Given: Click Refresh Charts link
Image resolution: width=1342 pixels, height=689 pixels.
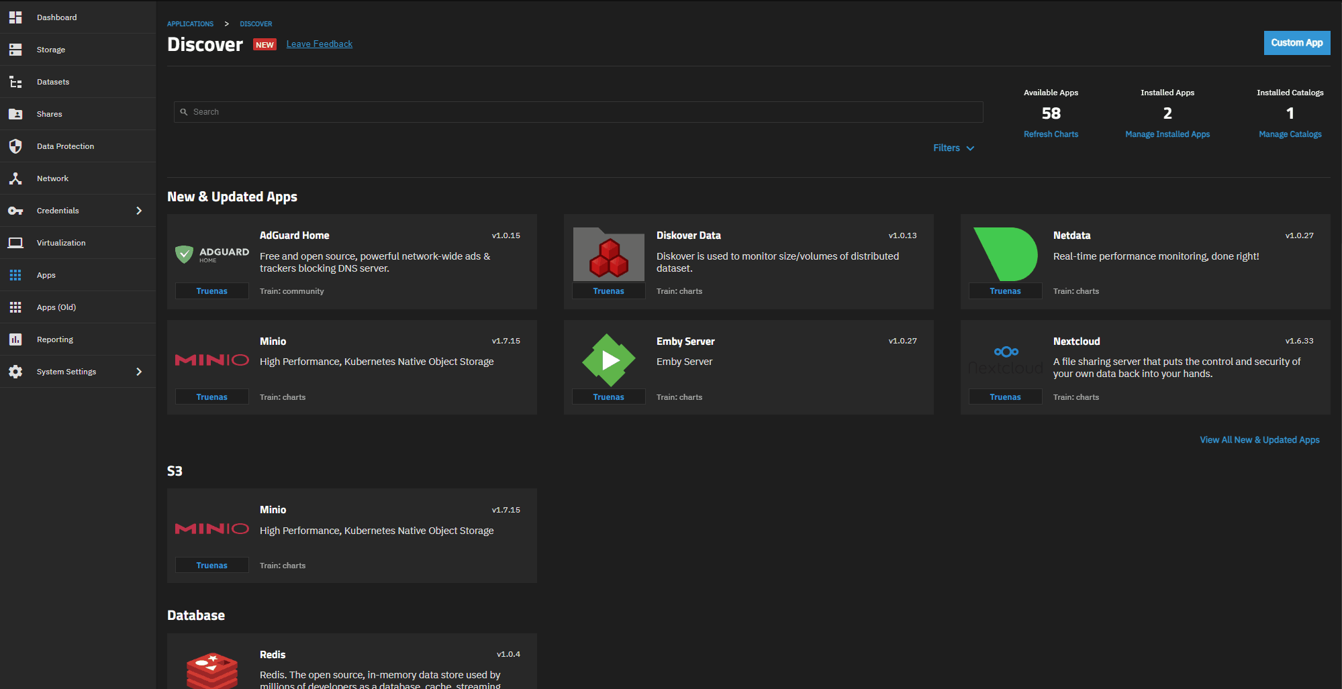Looking at the screenshot, I should tap(1051, 134).
